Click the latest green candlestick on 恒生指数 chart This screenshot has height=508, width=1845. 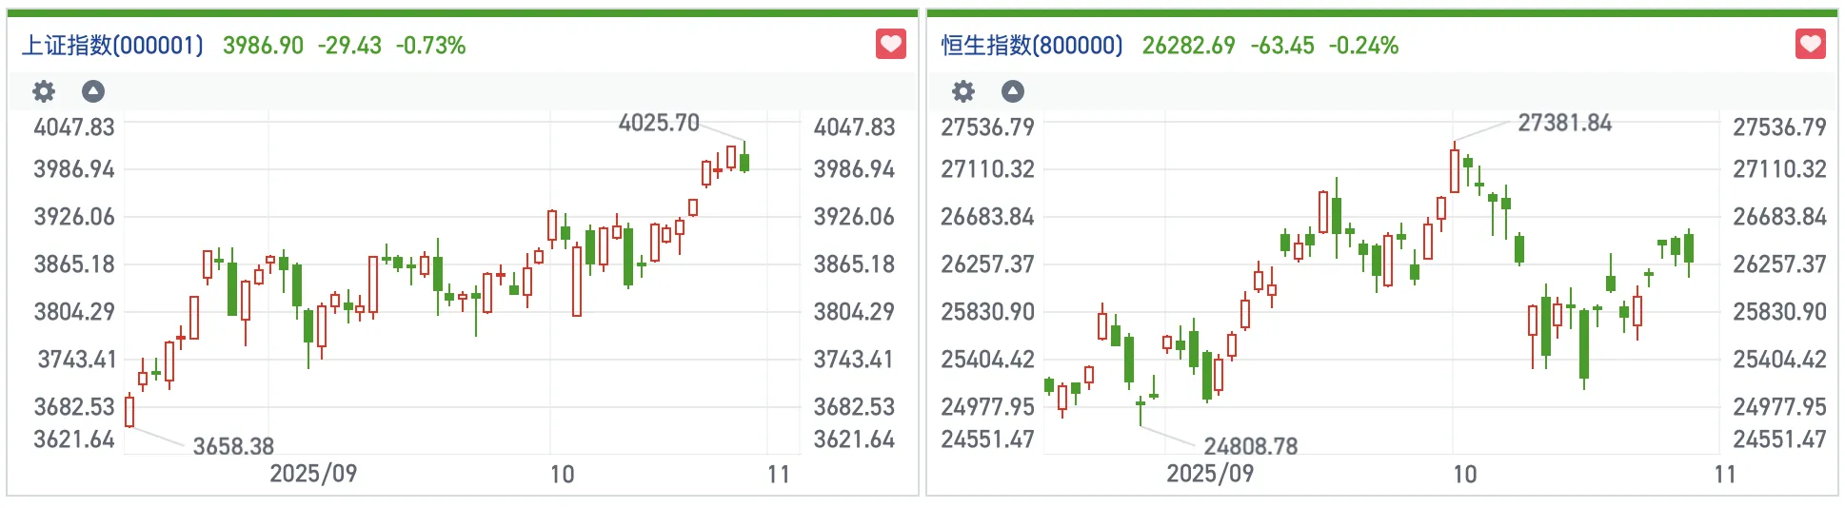(x=1689, y=248)
